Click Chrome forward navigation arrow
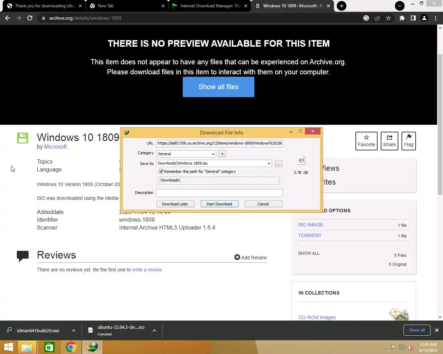 19,18
